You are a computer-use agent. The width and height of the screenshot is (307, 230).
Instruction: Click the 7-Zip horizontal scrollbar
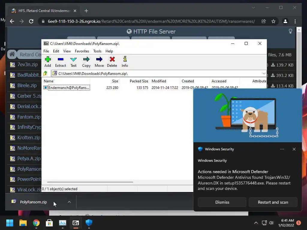90,182
